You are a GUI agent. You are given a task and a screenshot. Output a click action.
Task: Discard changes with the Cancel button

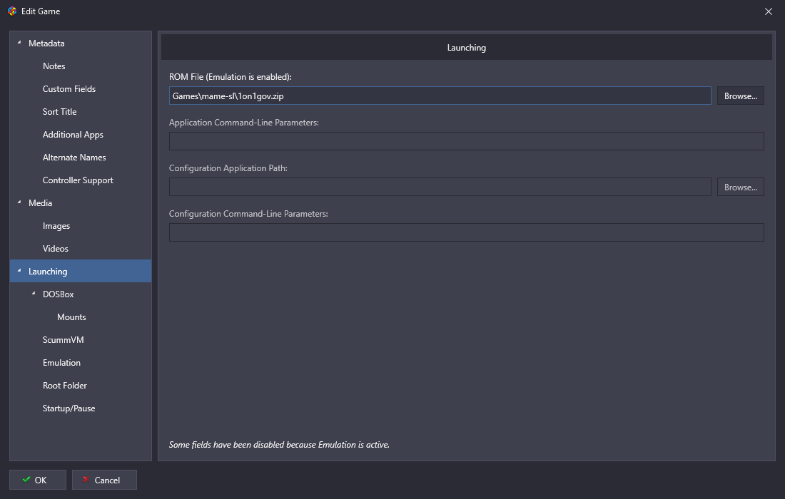[104, 480]
